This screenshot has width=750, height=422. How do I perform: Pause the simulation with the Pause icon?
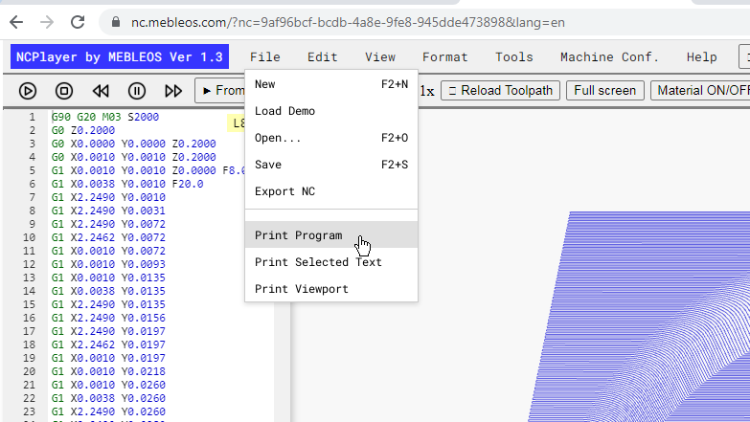(137, 91)
